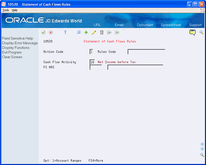
Task: Close the window
Action: click(x=202, y=4)
